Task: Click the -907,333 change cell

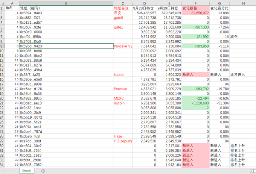Action: 196,27
